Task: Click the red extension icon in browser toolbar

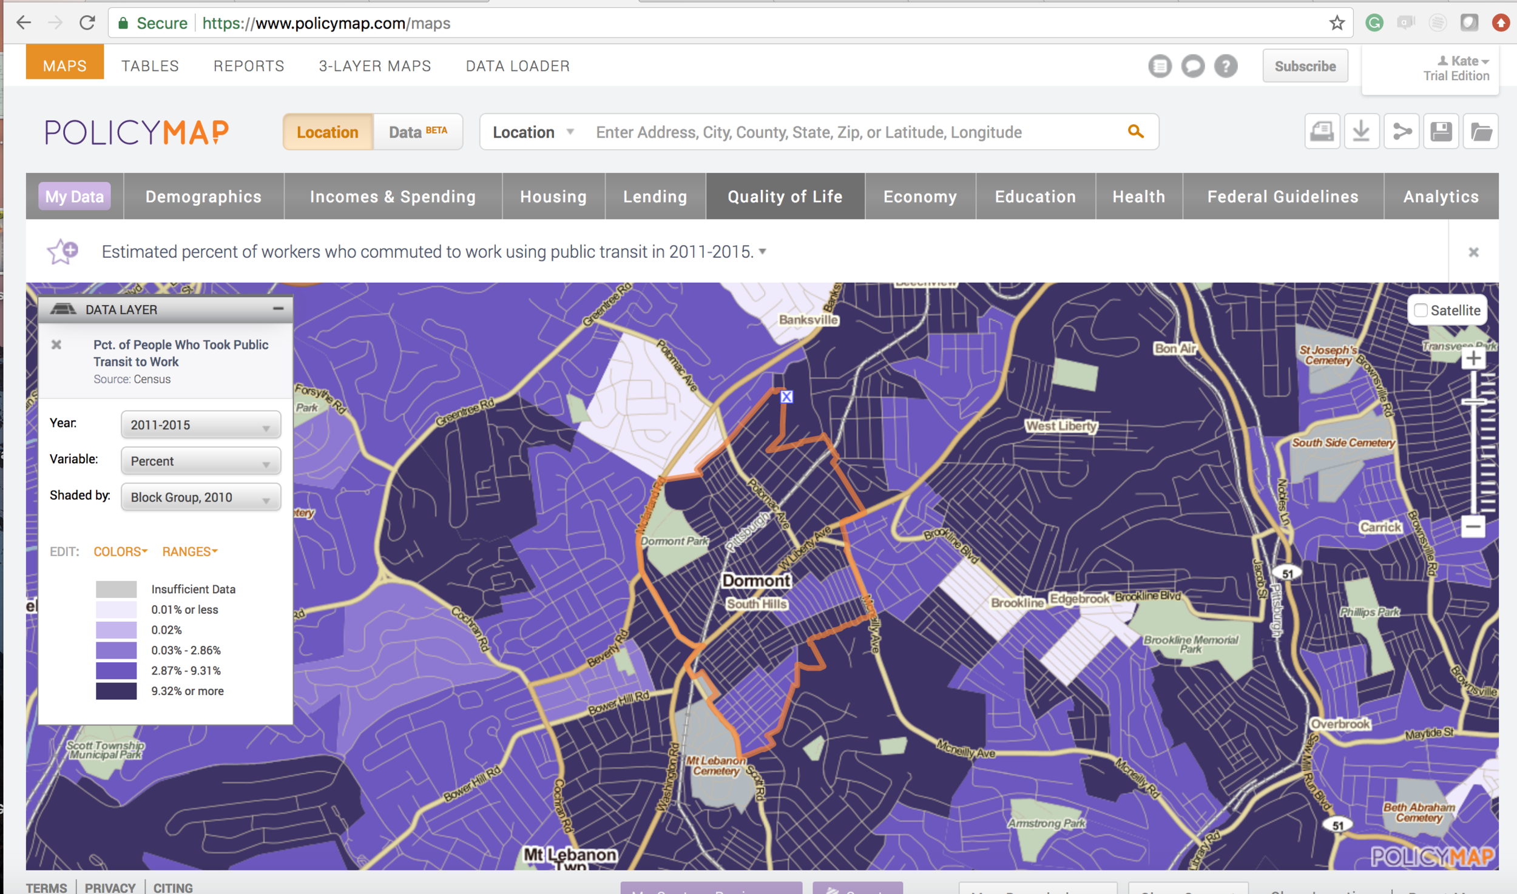Action: pyautogui.click(x=1501, y=23)
